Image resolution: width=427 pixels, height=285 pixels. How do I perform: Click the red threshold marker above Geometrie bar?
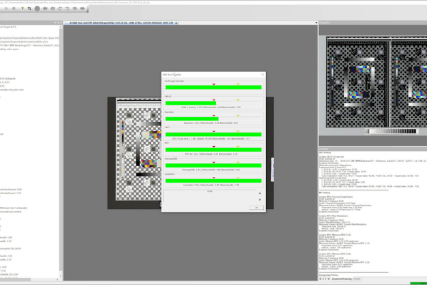point(213,176)
